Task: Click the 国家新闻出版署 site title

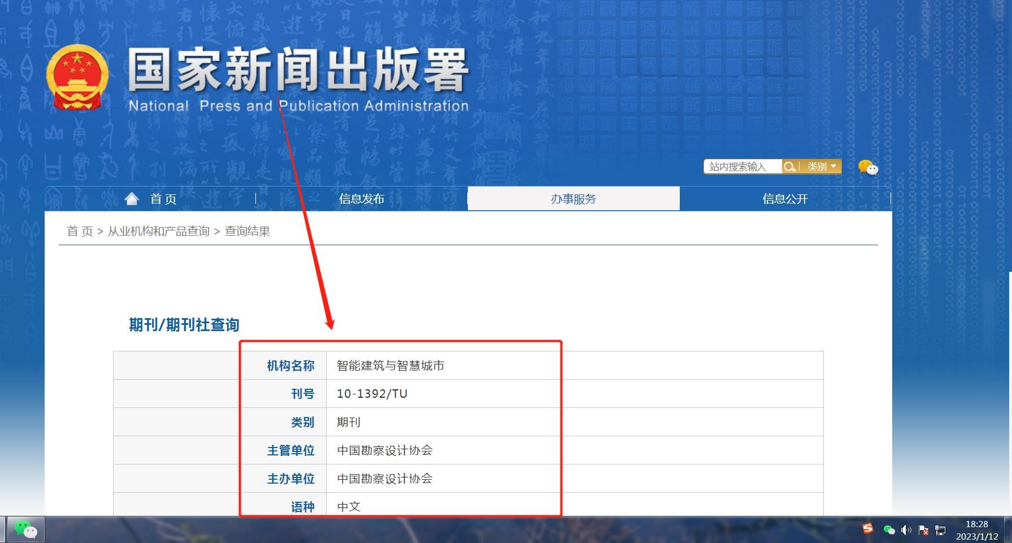Action: coord(298,70)
